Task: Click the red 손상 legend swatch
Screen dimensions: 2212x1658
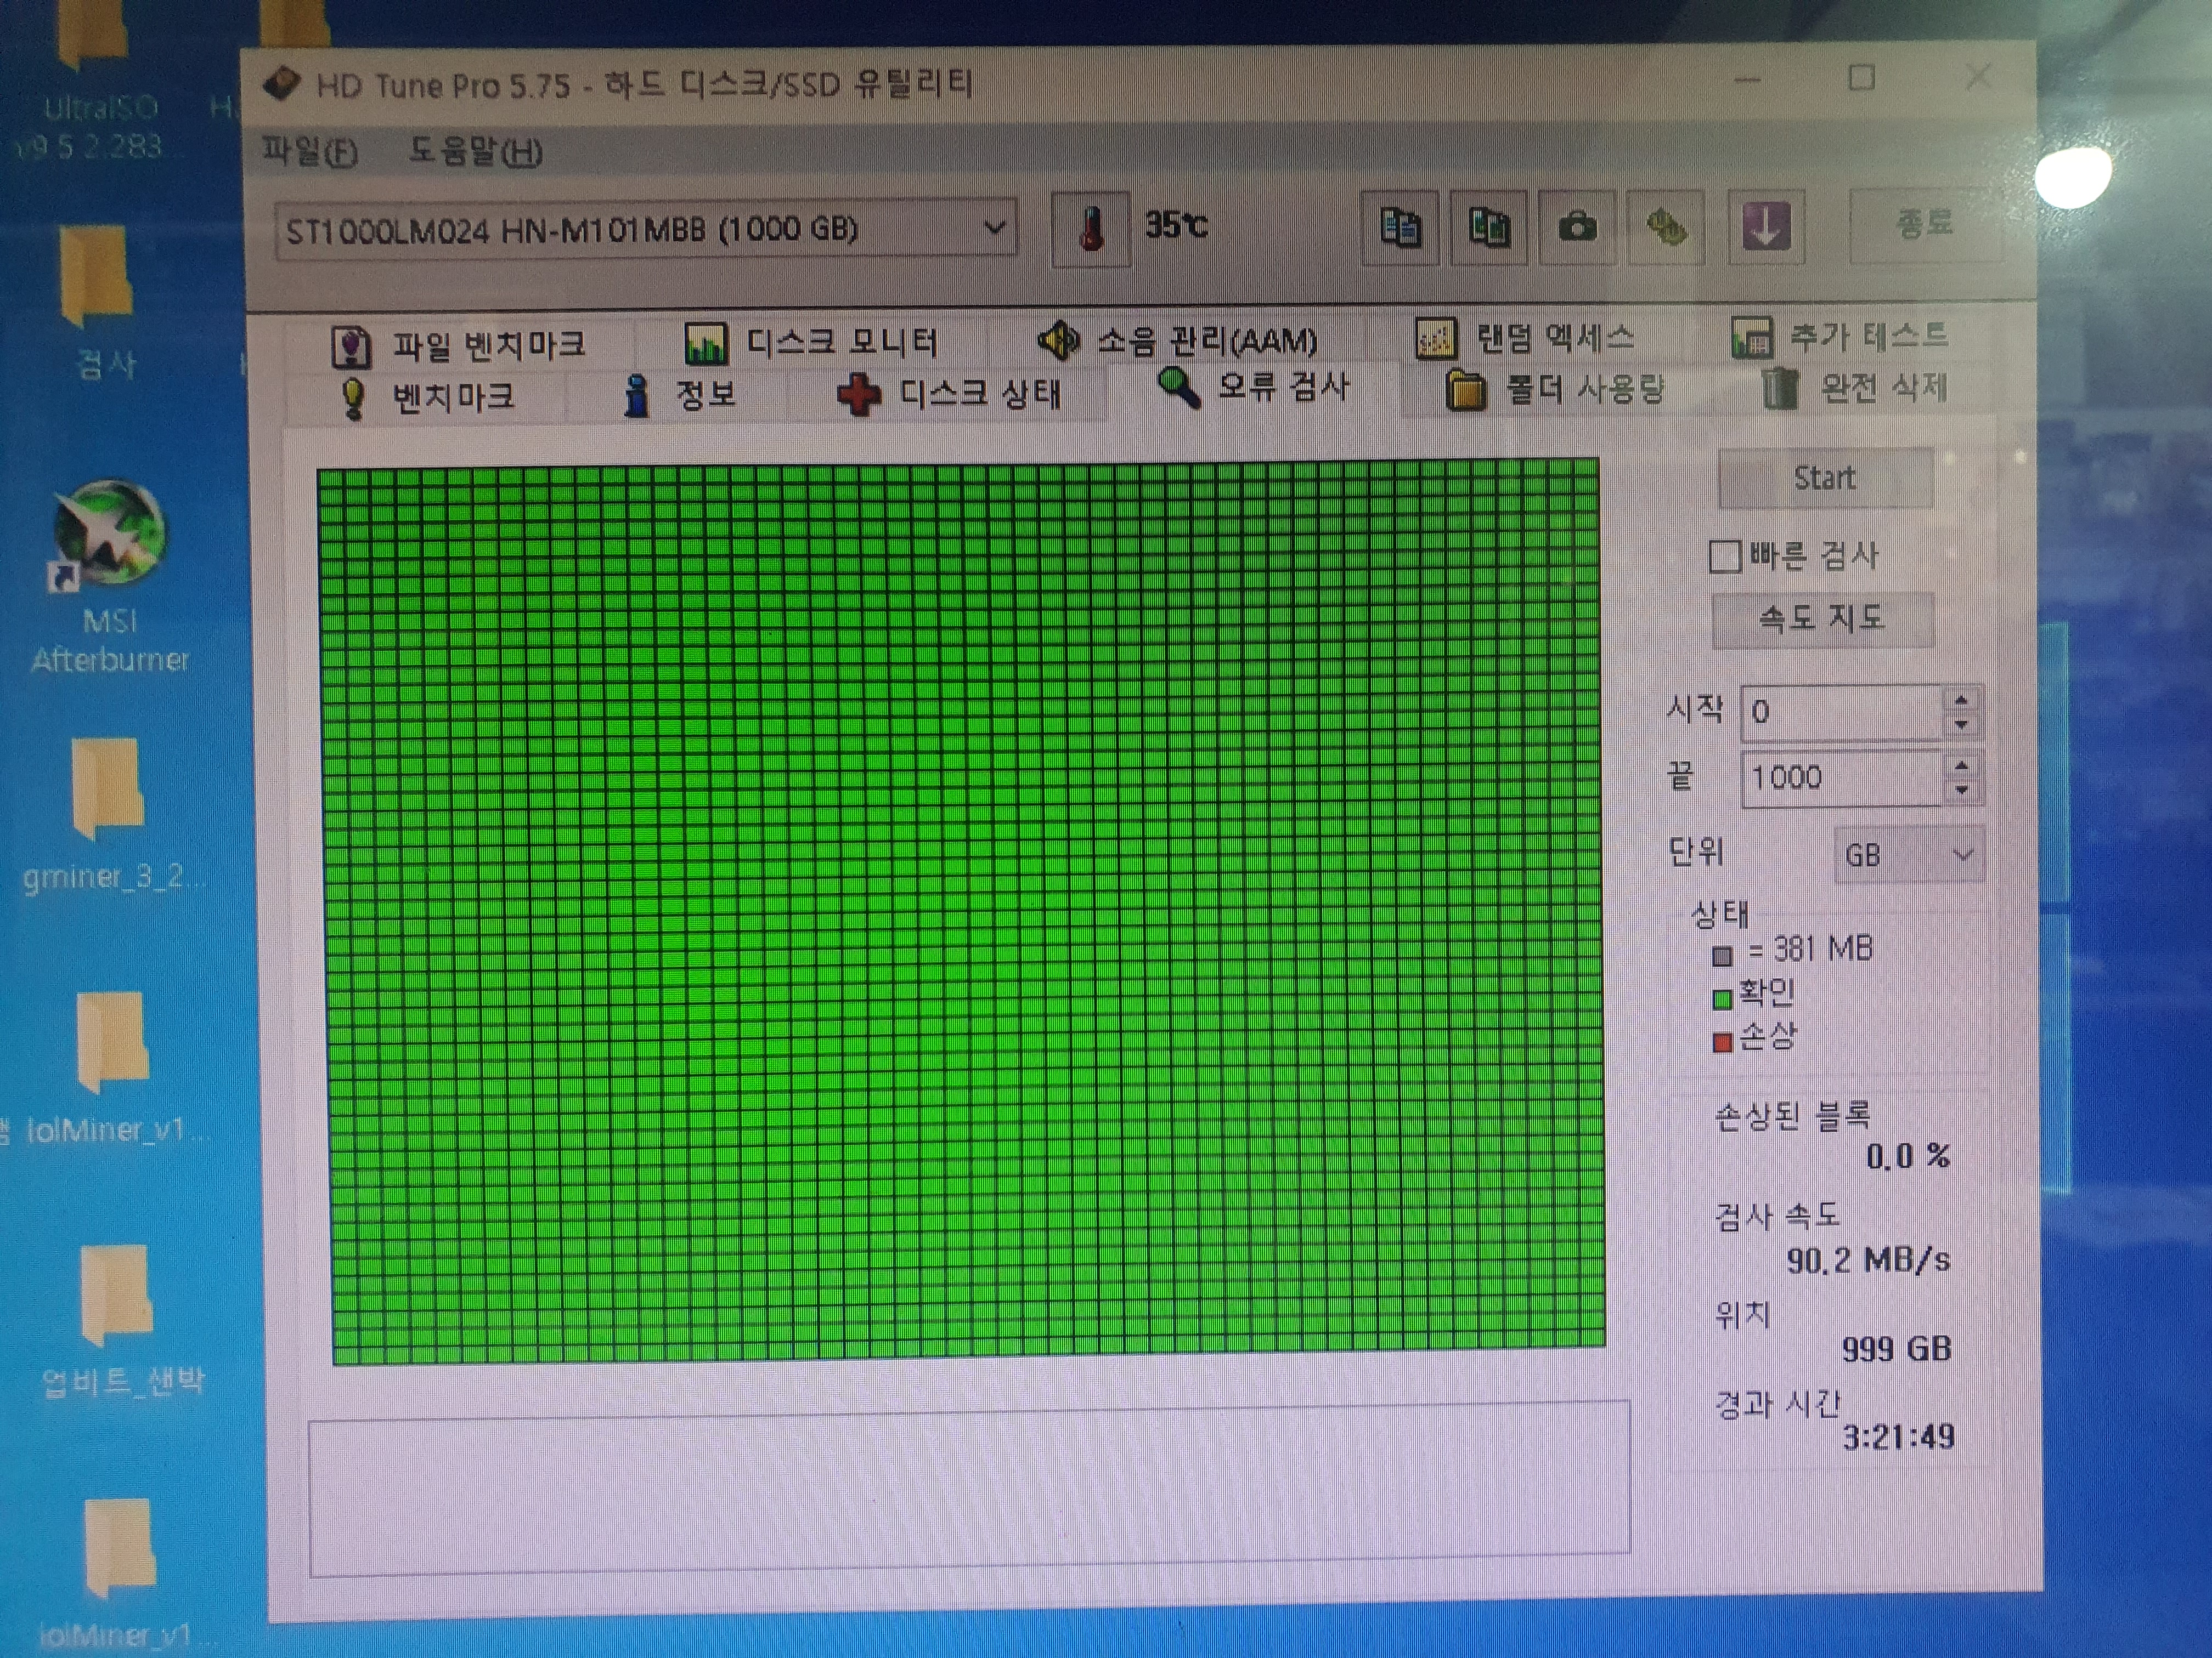Action: (x=1722, y=1043)
